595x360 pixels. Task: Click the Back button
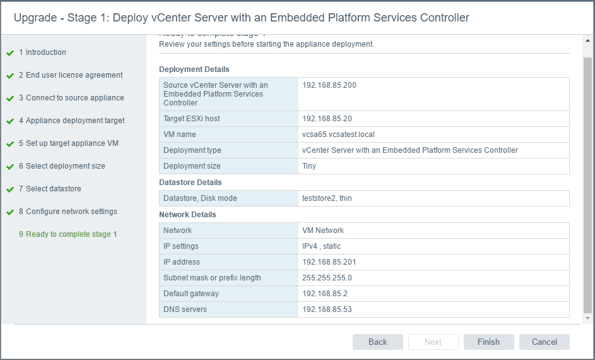(377, 342)
